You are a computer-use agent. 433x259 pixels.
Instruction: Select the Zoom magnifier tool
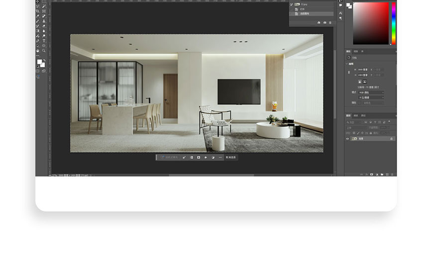point(44,51)
